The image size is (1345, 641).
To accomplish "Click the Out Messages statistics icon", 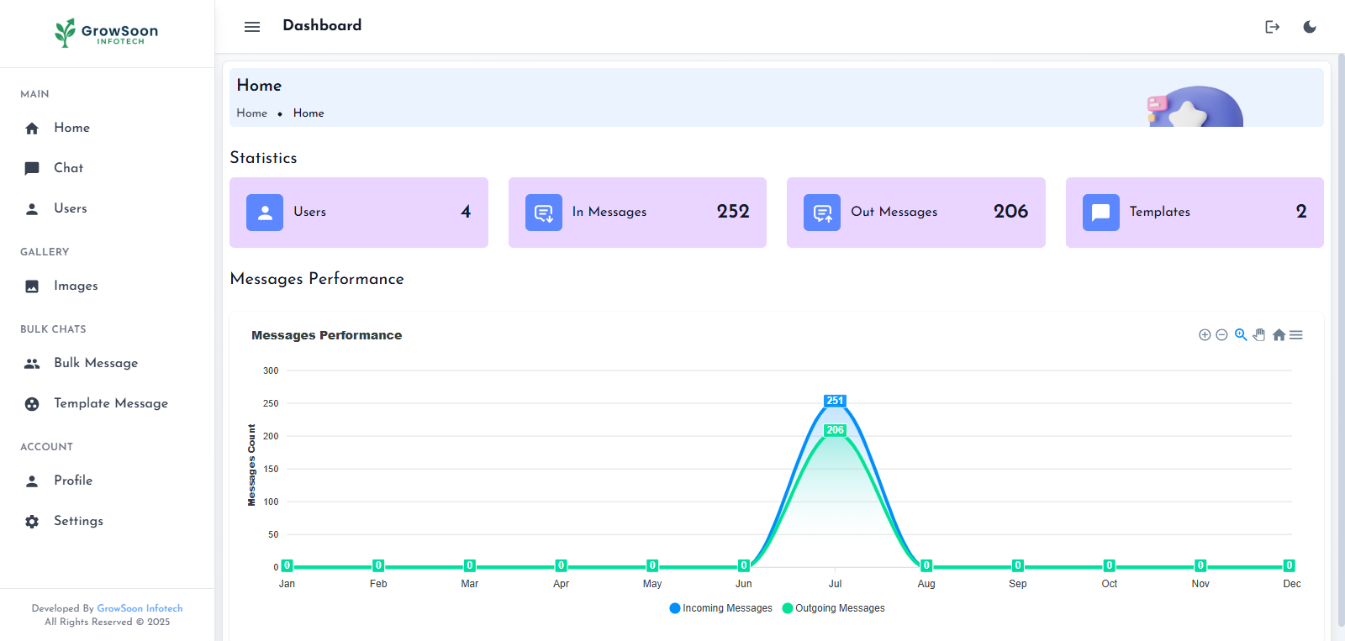I will click(x=822, y=213).
